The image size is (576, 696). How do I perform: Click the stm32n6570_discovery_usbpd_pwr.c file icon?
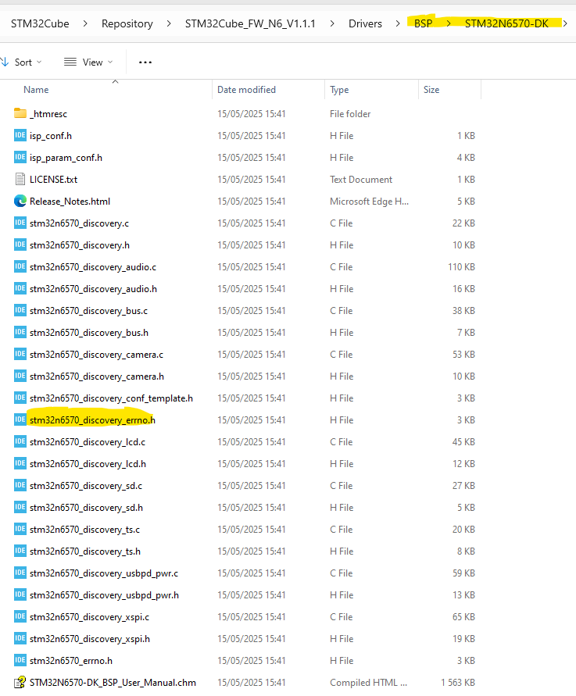(20, 573)
